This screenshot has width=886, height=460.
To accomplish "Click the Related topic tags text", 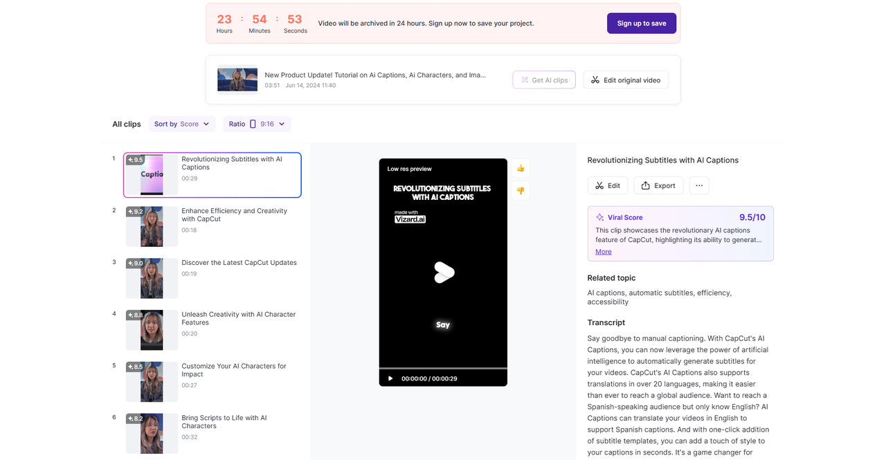I will [659, 297].
